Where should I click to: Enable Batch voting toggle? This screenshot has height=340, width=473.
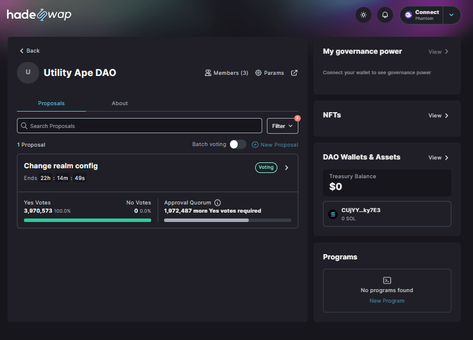pyautogui.click(x=238, y=144)
